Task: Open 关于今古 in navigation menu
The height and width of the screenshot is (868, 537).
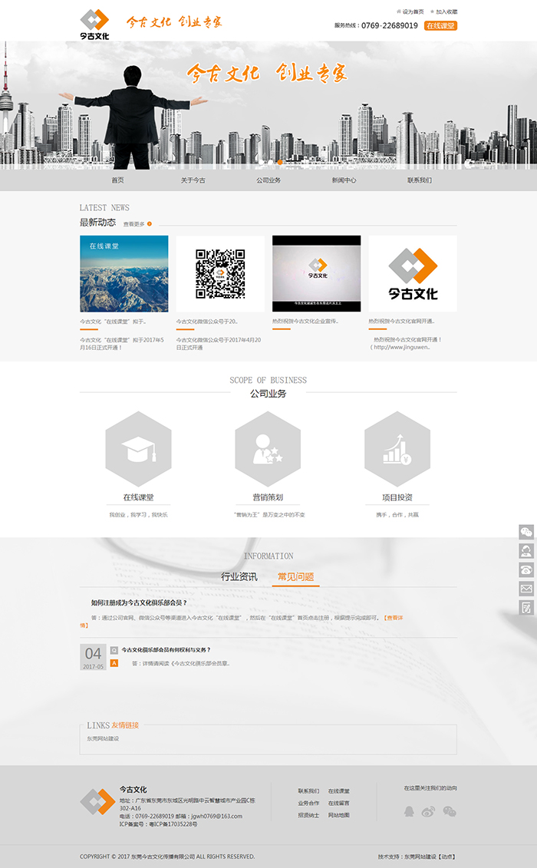Action: point(193,180)
